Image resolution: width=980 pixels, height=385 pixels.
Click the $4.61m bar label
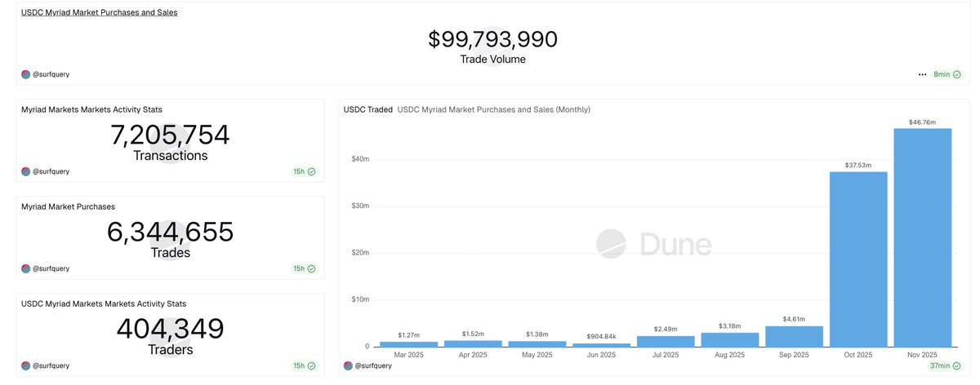pyautogui.click(x=795, y=319)
